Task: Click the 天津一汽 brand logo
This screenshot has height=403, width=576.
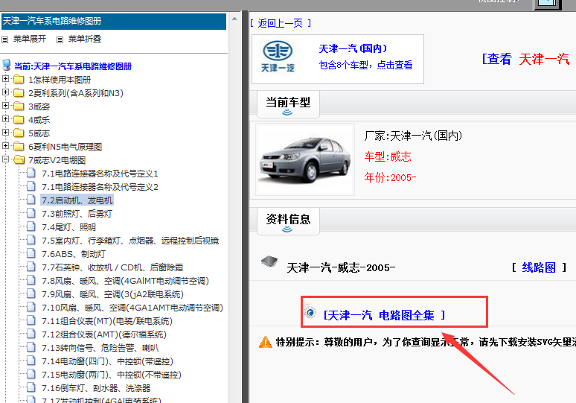Action: [x=278, y=57]
